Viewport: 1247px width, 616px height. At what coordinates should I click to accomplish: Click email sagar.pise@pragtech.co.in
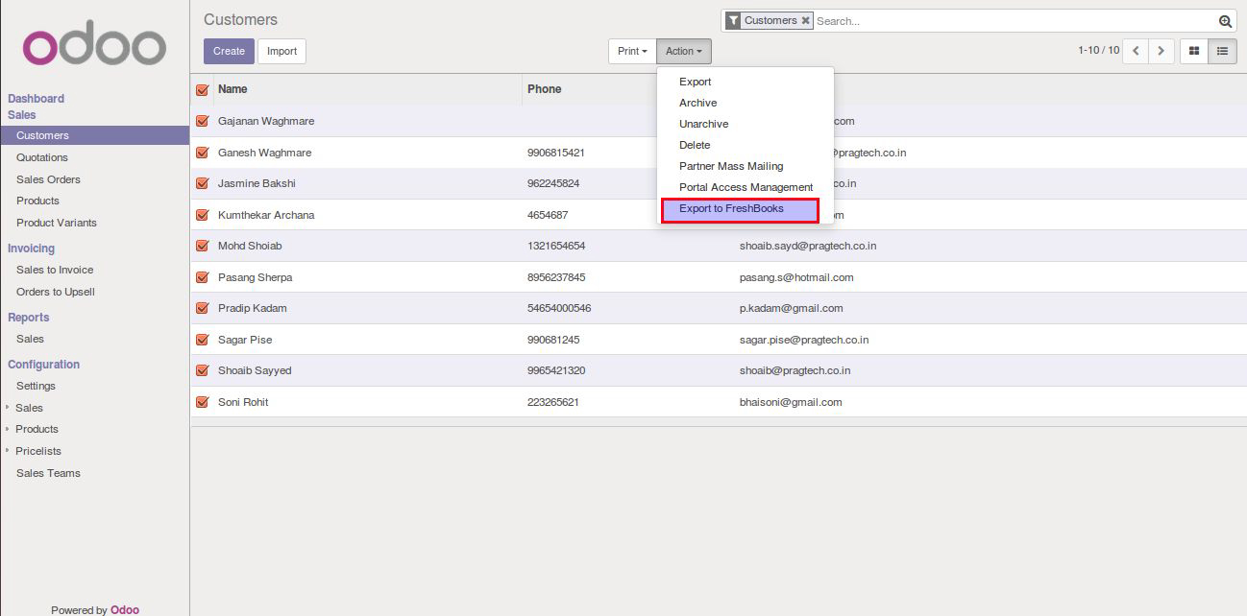coord(804,340)
